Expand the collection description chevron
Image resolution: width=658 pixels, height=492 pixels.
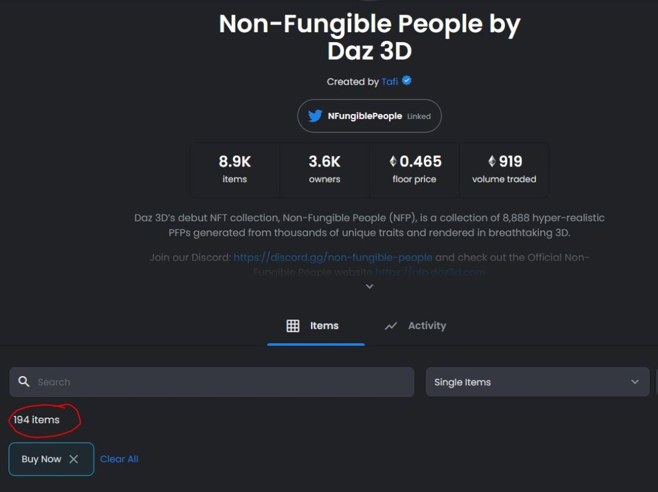pos(370,287)
